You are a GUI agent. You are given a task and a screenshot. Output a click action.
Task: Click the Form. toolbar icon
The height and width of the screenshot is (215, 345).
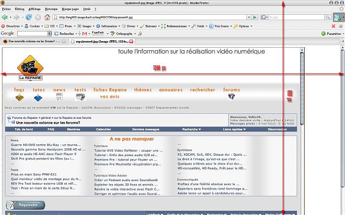pos(62,26)
